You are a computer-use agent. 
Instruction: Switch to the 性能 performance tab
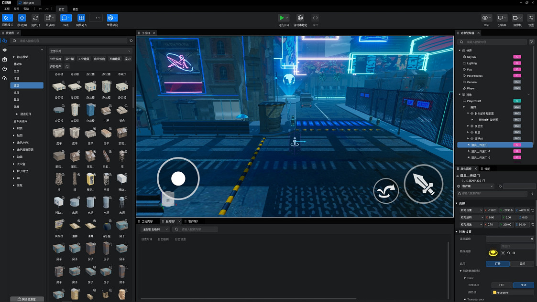coord(487,168)
